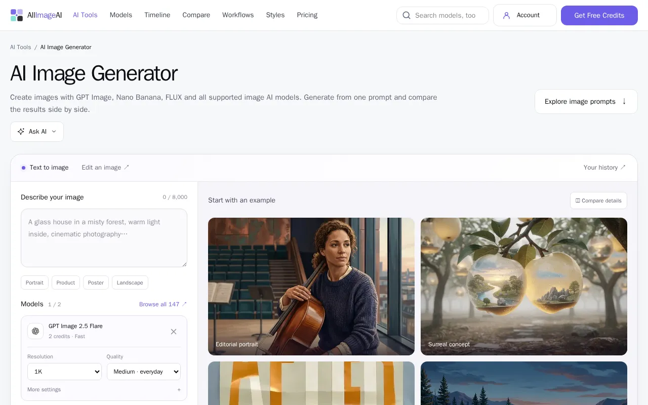Apply the Poster preset chip
The width and height of the screenshot is (648, 405).
click(x=96, y=282)
